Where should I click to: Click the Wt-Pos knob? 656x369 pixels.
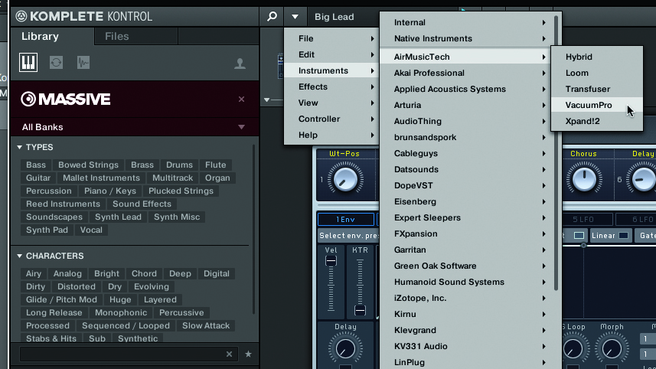pyautogui.click(x=345, y=179)
